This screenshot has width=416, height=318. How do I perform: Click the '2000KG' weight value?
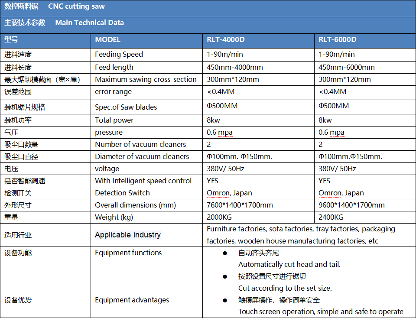coord(219,217)
